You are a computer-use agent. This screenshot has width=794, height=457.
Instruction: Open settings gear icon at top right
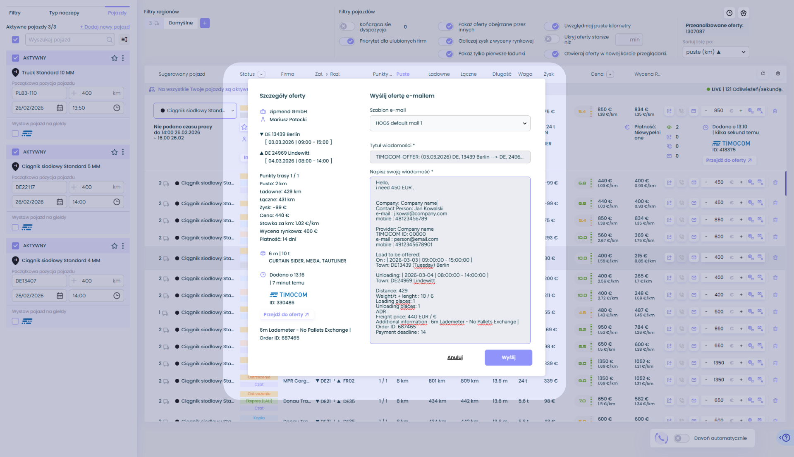[744, 13]
